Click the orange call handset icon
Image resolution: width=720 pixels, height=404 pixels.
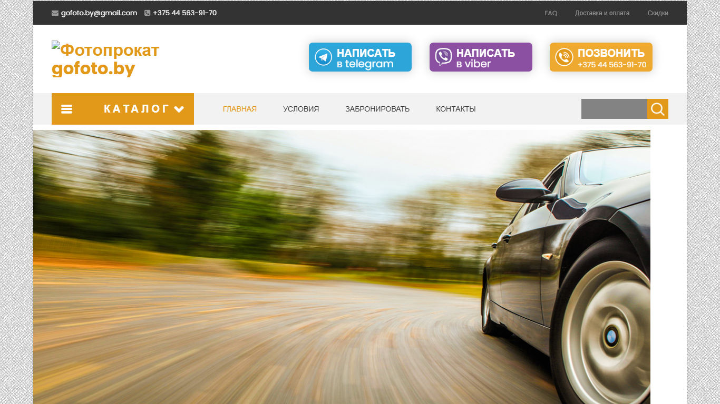pos(564,57)
